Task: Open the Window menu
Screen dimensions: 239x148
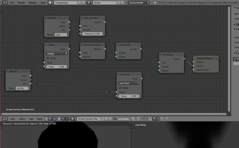Action: pos(33,3)
